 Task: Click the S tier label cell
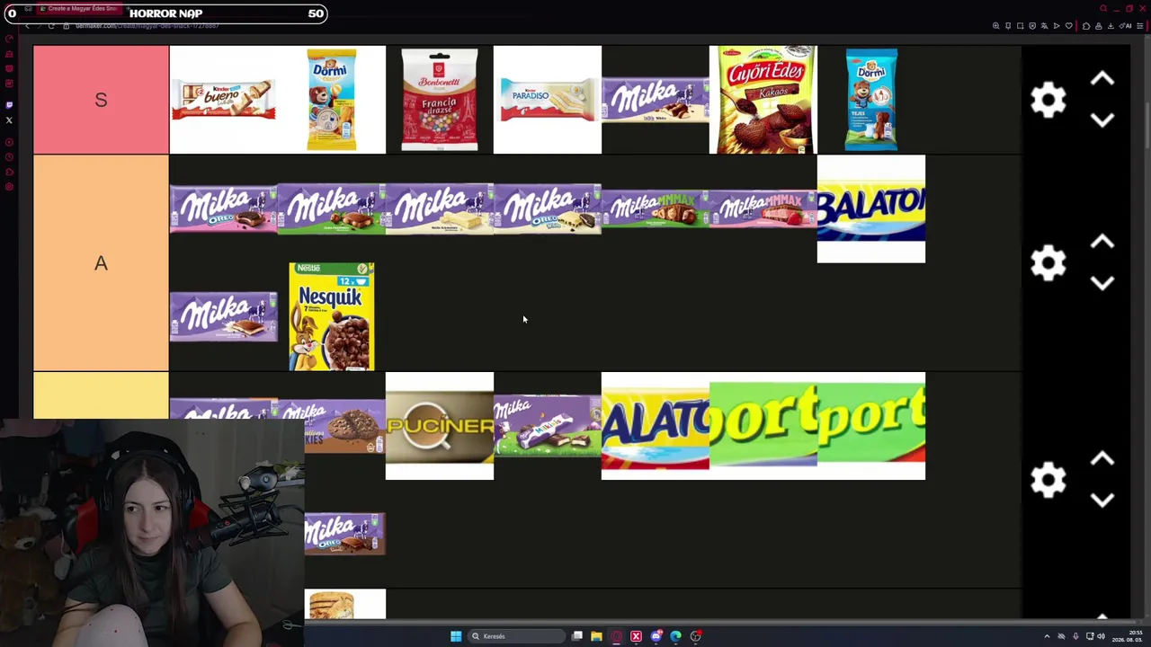pyautogui.click(x=101, y=100)
